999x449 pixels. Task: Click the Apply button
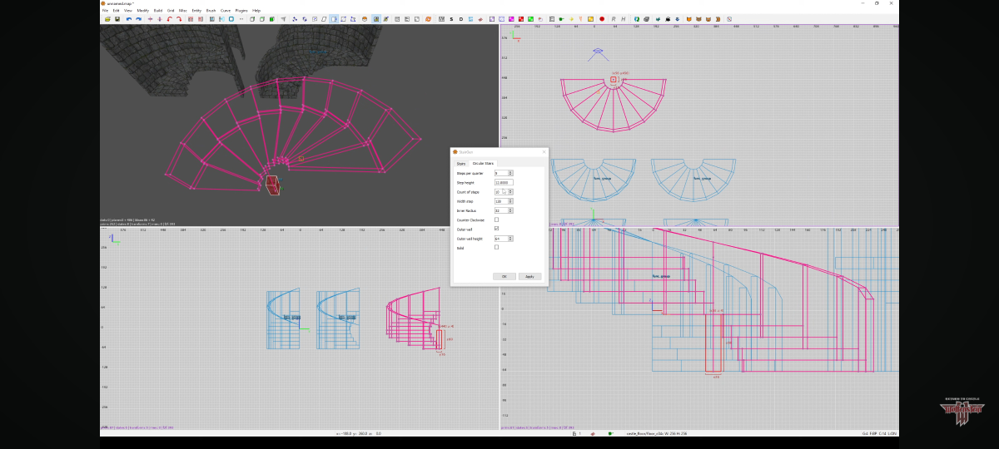coord(529,276)
